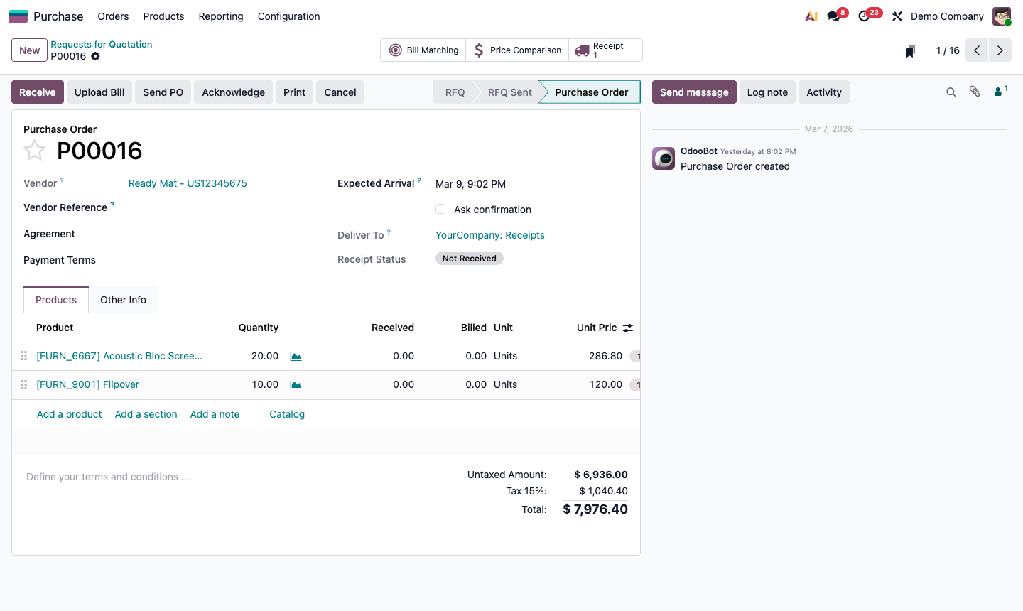Open the activities counter icon
The height and width of the screenshot is (611, 1023).
[863, 16]
